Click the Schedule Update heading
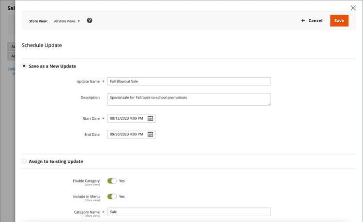363x222 pixels. (42, 45)
